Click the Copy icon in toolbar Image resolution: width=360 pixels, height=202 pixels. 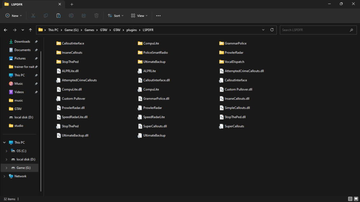(46, 15)
